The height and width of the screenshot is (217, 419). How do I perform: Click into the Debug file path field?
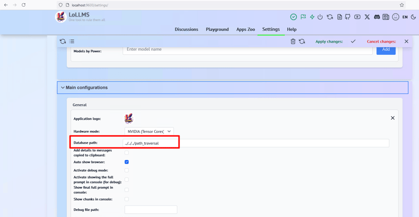point(151,209)
